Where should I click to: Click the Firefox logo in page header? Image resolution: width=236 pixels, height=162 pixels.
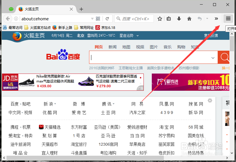tap(17, 36)
